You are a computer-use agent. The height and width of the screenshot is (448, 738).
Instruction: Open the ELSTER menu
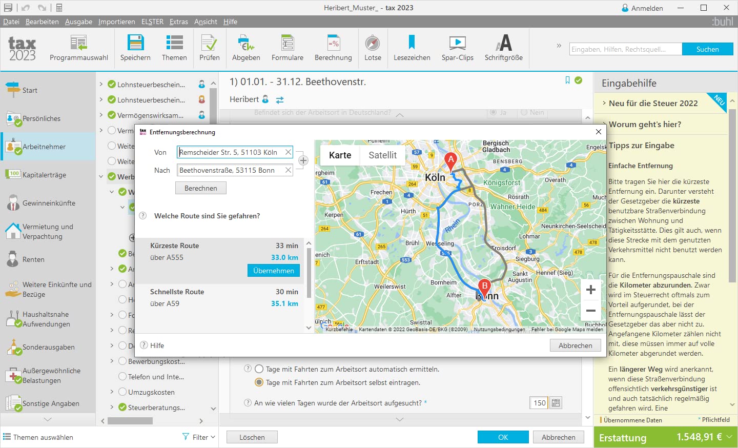point(152,22)
